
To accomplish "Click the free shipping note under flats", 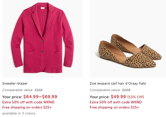I will click(114, 107).
